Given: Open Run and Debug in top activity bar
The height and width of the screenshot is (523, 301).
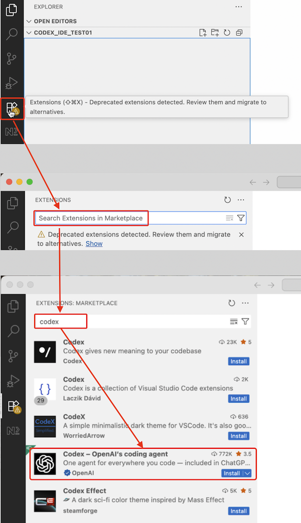Looking at the screenshot, I should click(x=12, y=83).
